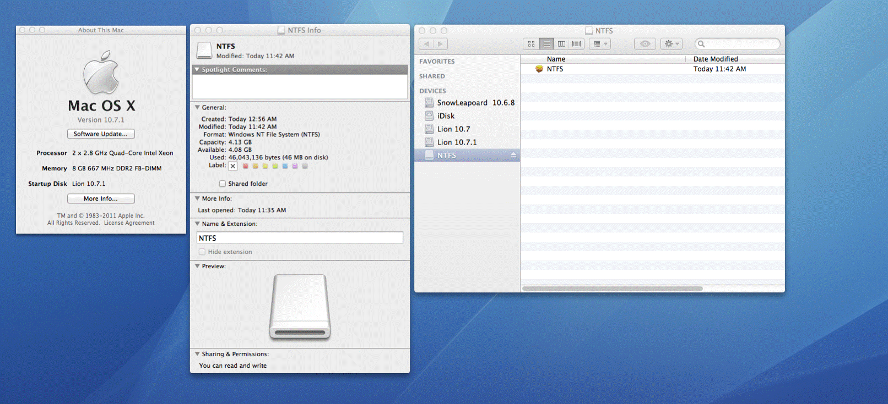The height and width of the screenshot is (404, 888).
Task: Collapse the General section
Action: (197, 107)
